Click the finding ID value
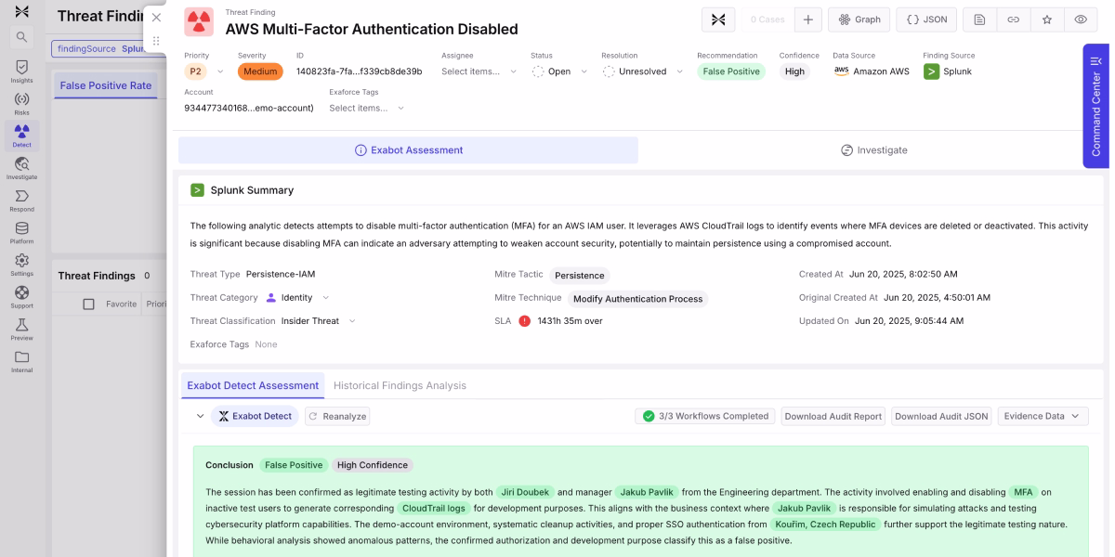The height and width of the screenshot is (557, 1115). [359, 71]
